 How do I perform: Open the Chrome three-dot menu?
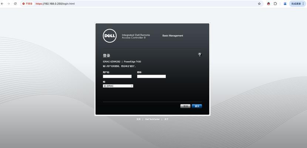point(303,4)
